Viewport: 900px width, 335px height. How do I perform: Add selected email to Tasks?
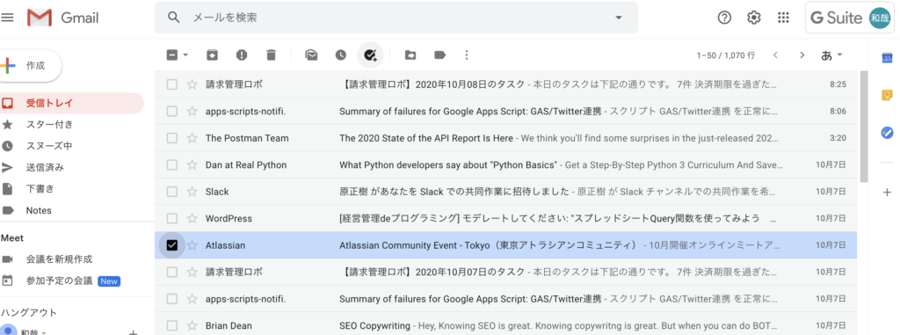(x=370, y=55)
